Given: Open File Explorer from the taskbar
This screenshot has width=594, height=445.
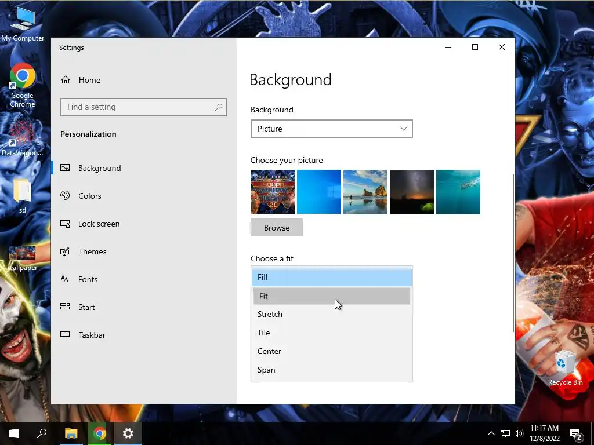Looking at the screenshot, I should coord(71,433).
